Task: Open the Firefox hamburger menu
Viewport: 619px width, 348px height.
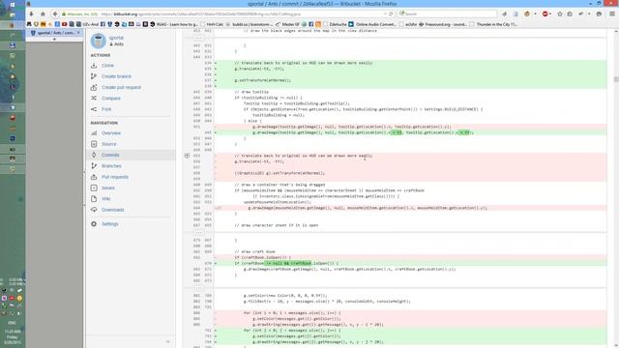Action: point(612,14)
